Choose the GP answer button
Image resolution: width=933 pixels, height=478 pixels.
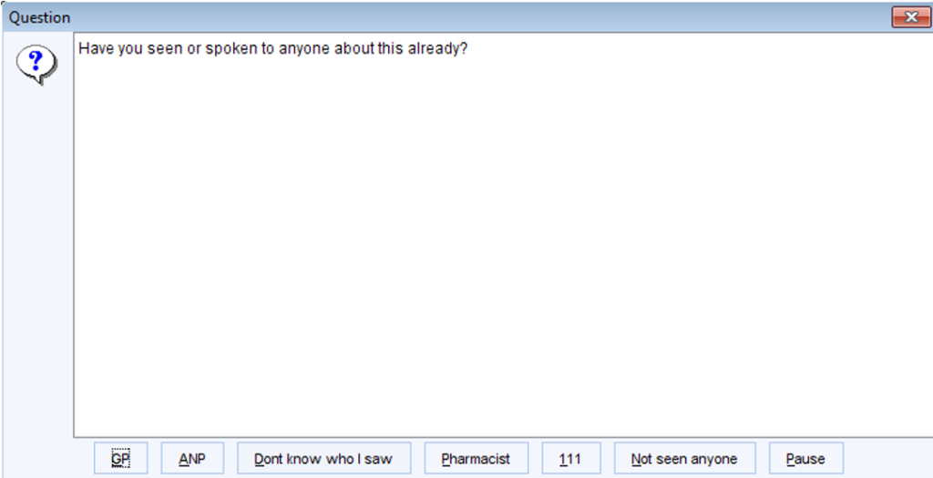tap(121, 458)
